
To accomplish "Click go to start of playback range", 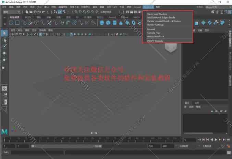I will click(199, 139).
